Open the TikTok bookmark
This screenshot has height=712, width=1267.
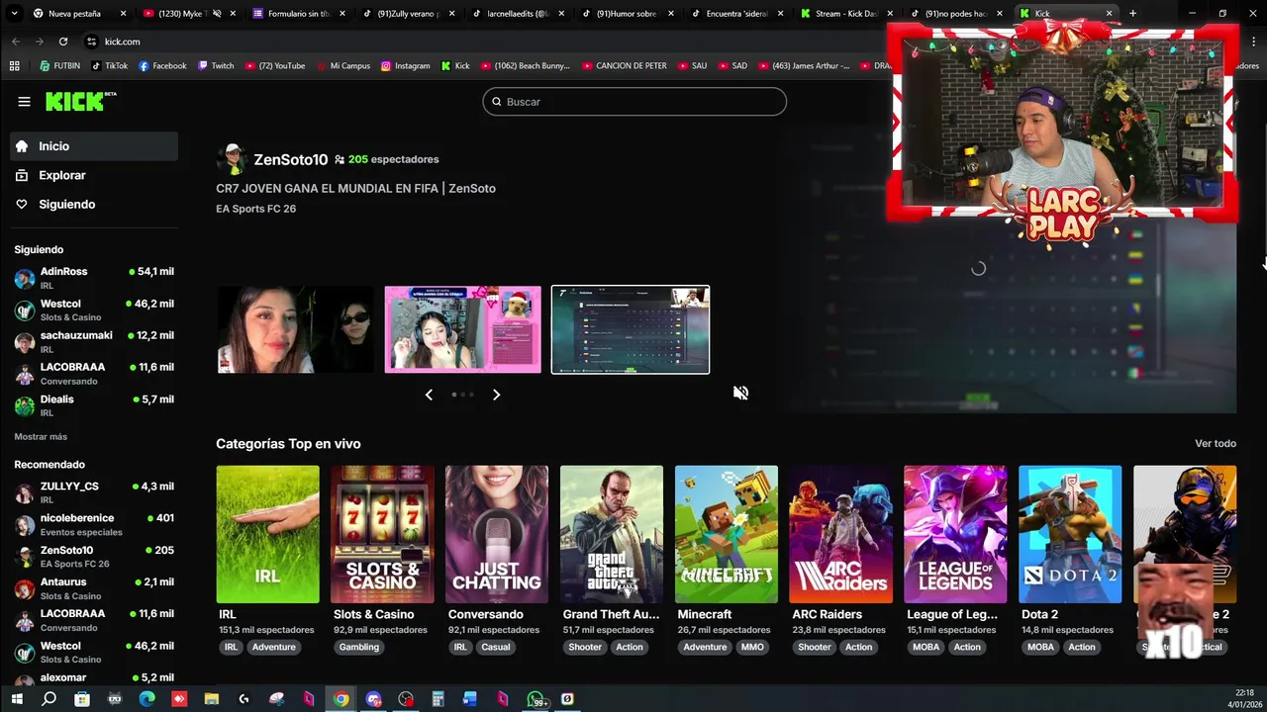point(110,66)
